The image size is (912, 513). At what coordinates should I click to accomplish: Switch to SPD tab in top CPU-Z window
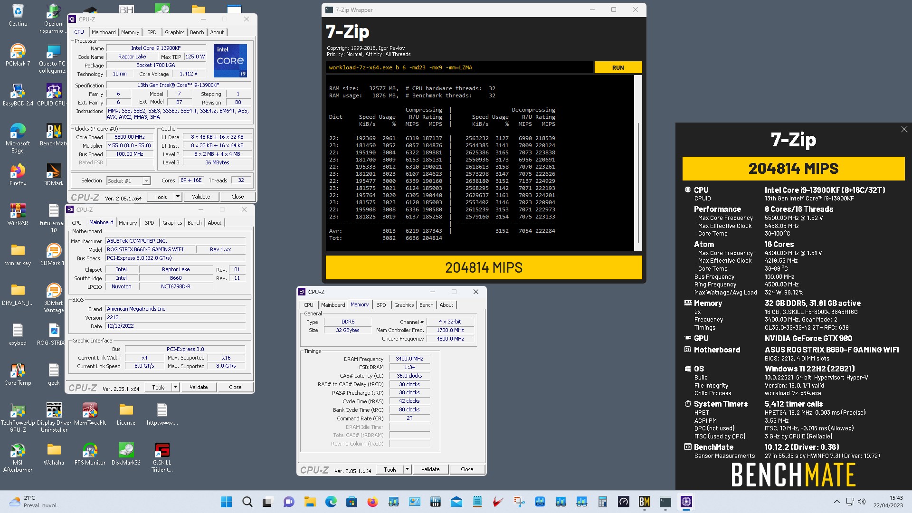pyautogui.click(x=152, y=32)
